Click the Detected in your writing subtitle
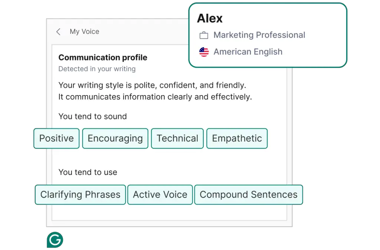 click(97, 69)
